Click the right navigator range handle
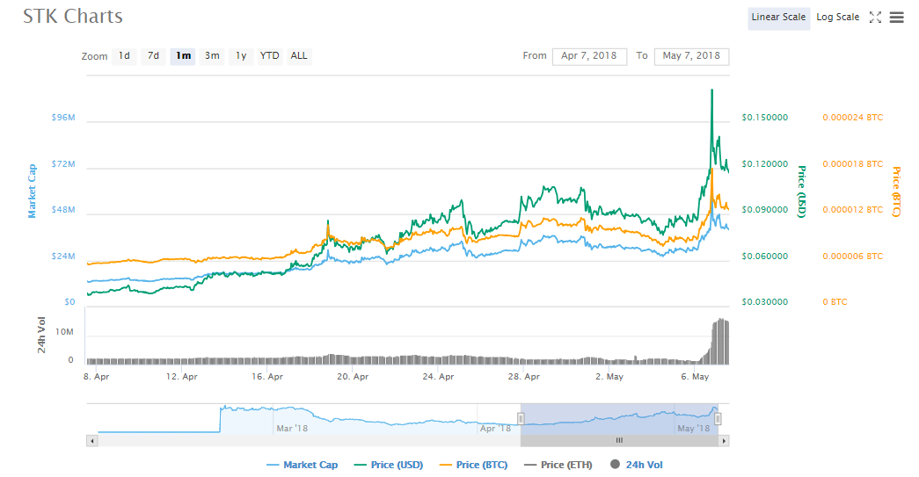919x477 pixels. [718, 419]
